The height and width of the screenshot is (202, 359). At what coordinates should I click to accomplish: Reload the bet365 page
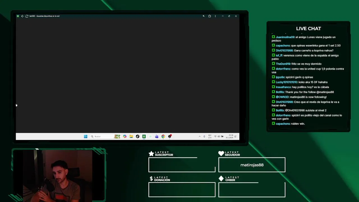[x=27, y=16]
